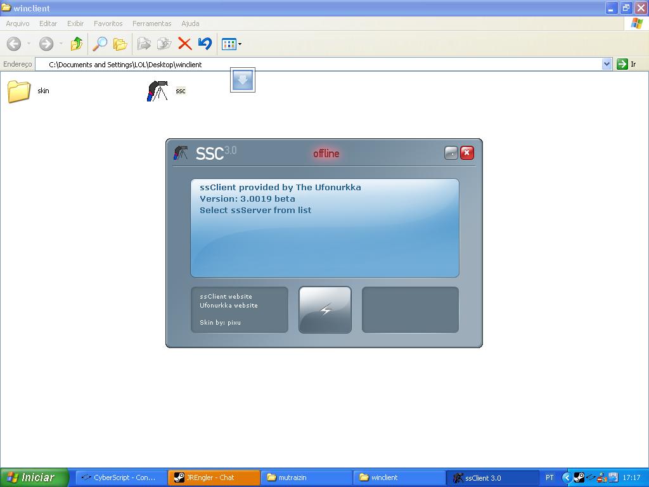
Task: Click the blue down-arrow box icon
Action: coord(243,80)
